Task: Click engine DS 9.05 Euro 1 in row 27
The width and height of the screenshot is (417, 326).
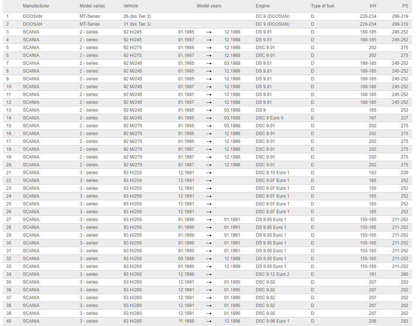Action: [x=271, y=219]
